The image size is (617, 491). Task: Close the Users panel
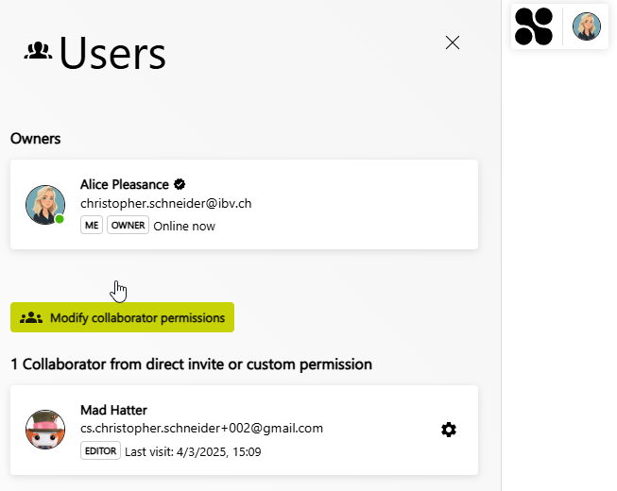(x=453, y=42)
